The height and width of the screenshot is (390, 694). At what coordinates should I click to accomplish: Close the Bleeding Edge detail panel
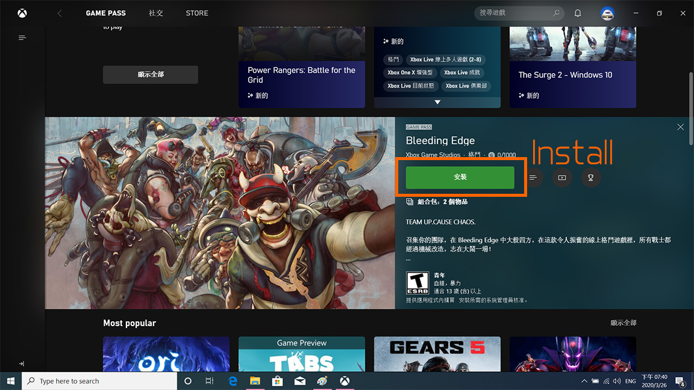coord(680,127)
